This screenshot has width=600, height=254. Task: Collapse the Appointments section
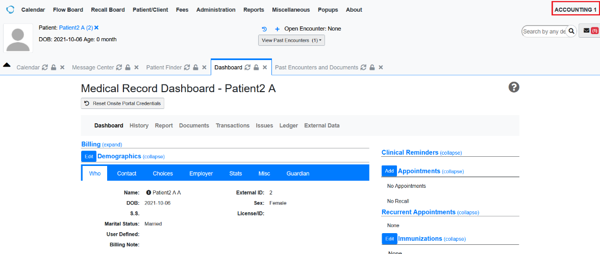[453, 172]
